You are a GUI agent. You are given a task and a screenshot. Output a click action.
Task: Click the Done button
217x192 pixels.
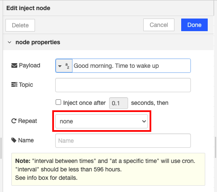[194, 25]
